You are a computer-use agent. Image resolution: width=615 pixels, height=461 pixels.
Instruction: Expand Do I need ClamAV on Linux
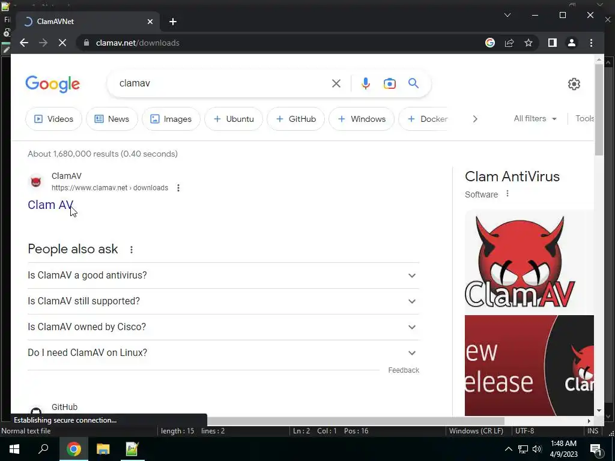tap(223, 353)
